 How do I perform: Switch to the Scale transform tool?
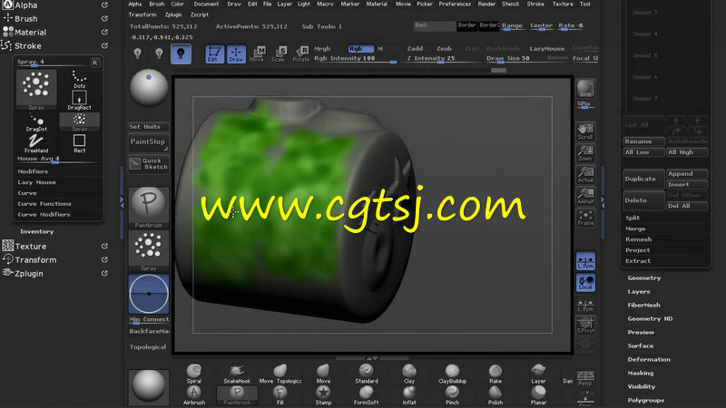(279, 54)
